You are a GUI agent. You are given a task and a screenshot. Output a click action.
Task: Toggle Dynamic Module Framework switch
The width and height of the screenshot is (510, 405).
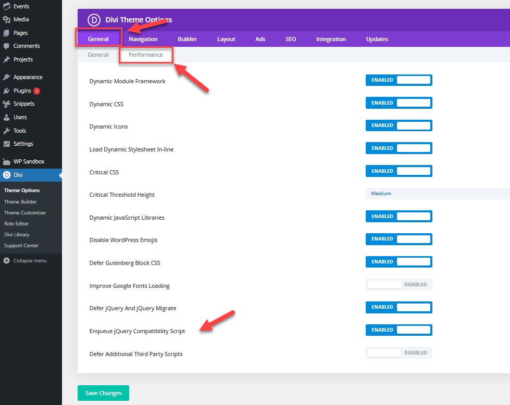coord(399,80)
